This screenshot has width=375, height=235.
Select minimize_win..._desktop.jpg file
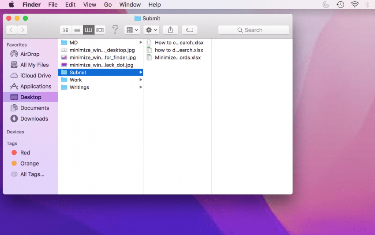101,50
